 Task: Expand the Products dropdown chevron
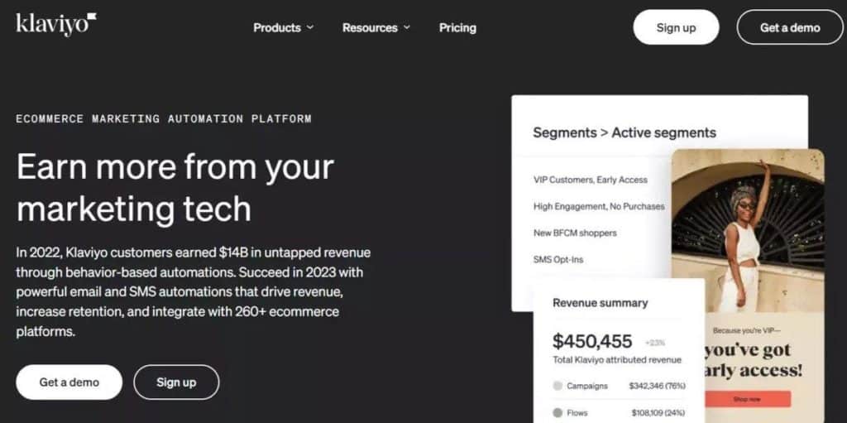(x=310, y=27)
